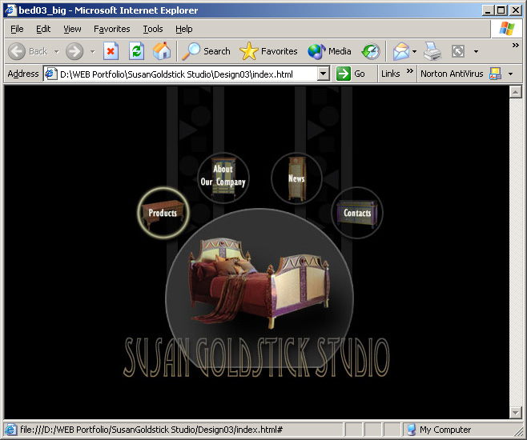The image size is (527, 440).
Task: Open the Edit menu
Action: click(x=43, y=29)
